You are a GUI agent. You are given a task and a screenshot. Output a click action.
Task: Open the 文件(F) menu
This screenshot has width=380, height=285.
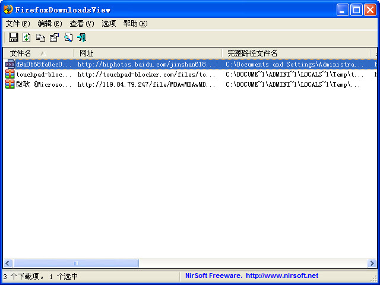tap(18, 24)
